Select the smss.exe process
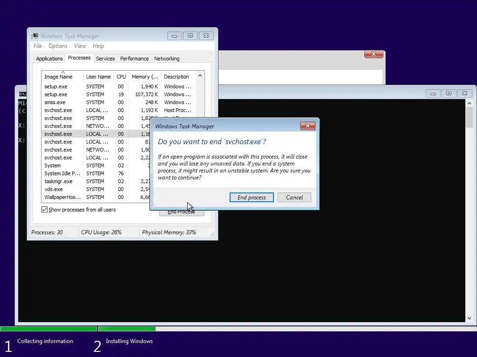The width and height of the screenshot is (477, 357). pos(119,102)
